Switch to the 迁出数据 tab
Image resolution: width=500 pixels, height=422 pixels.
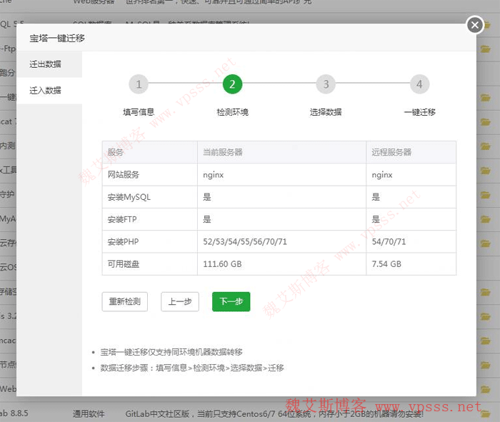[45, 64]
